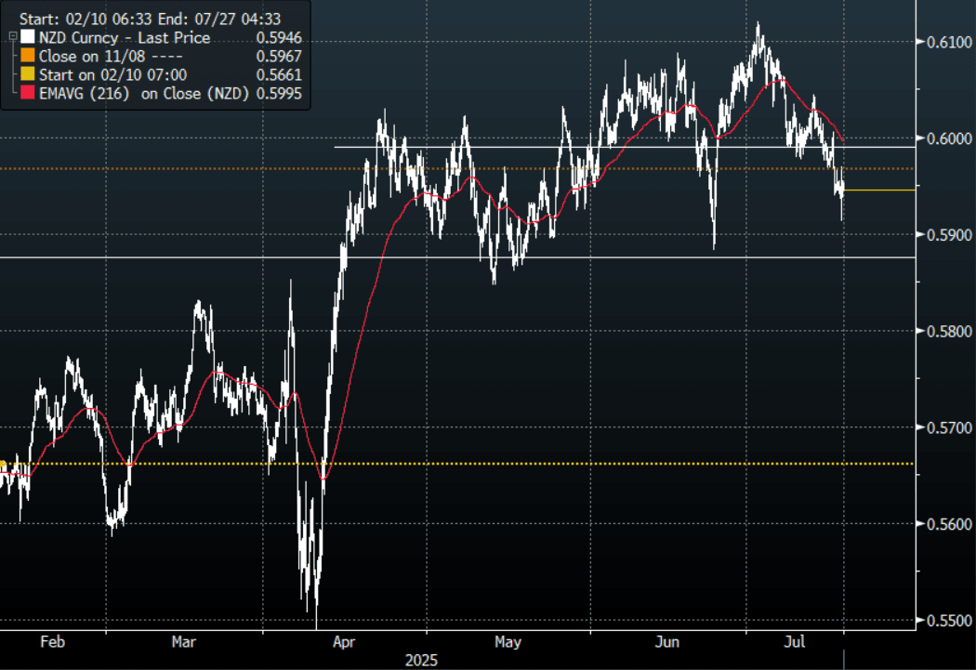Click the Feb label on time axis
Screen dimensions: 976x670
pos(54,642)
